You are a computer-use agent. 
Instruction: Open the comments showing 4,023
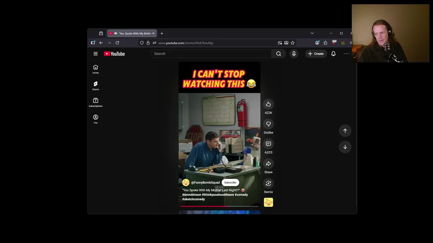tap(268, 144)
